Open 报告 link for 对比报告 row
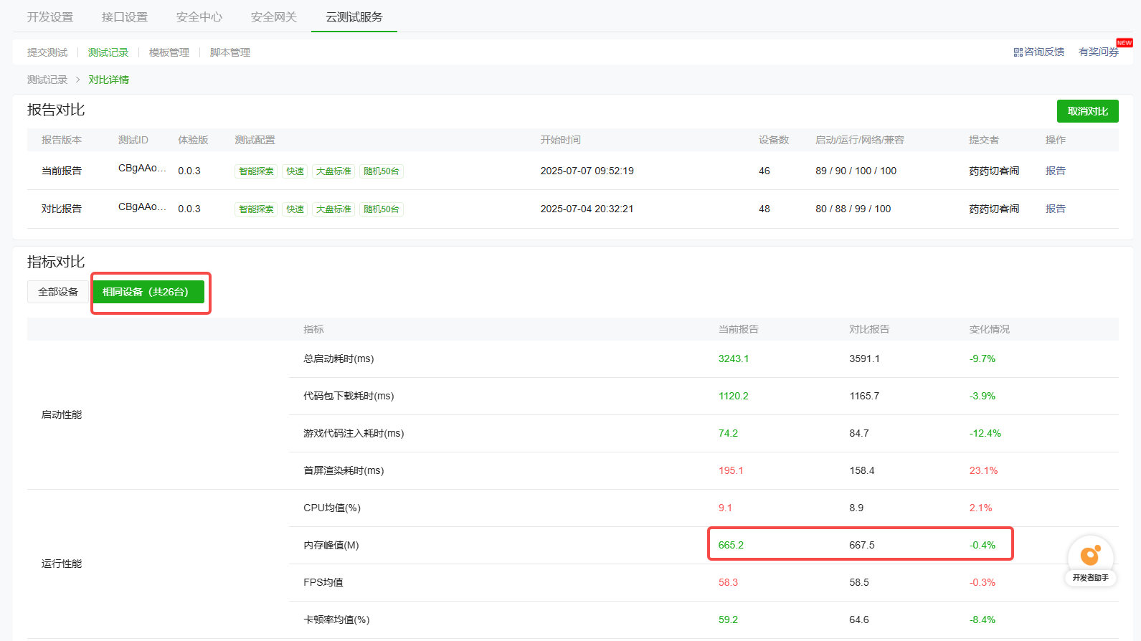1141x641 pixels. point(1056,209)
